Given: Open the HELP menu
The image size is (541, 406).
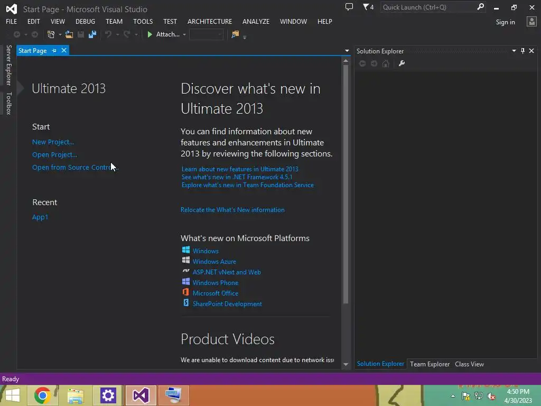Looking at the screenshot, I should (325, 21).
